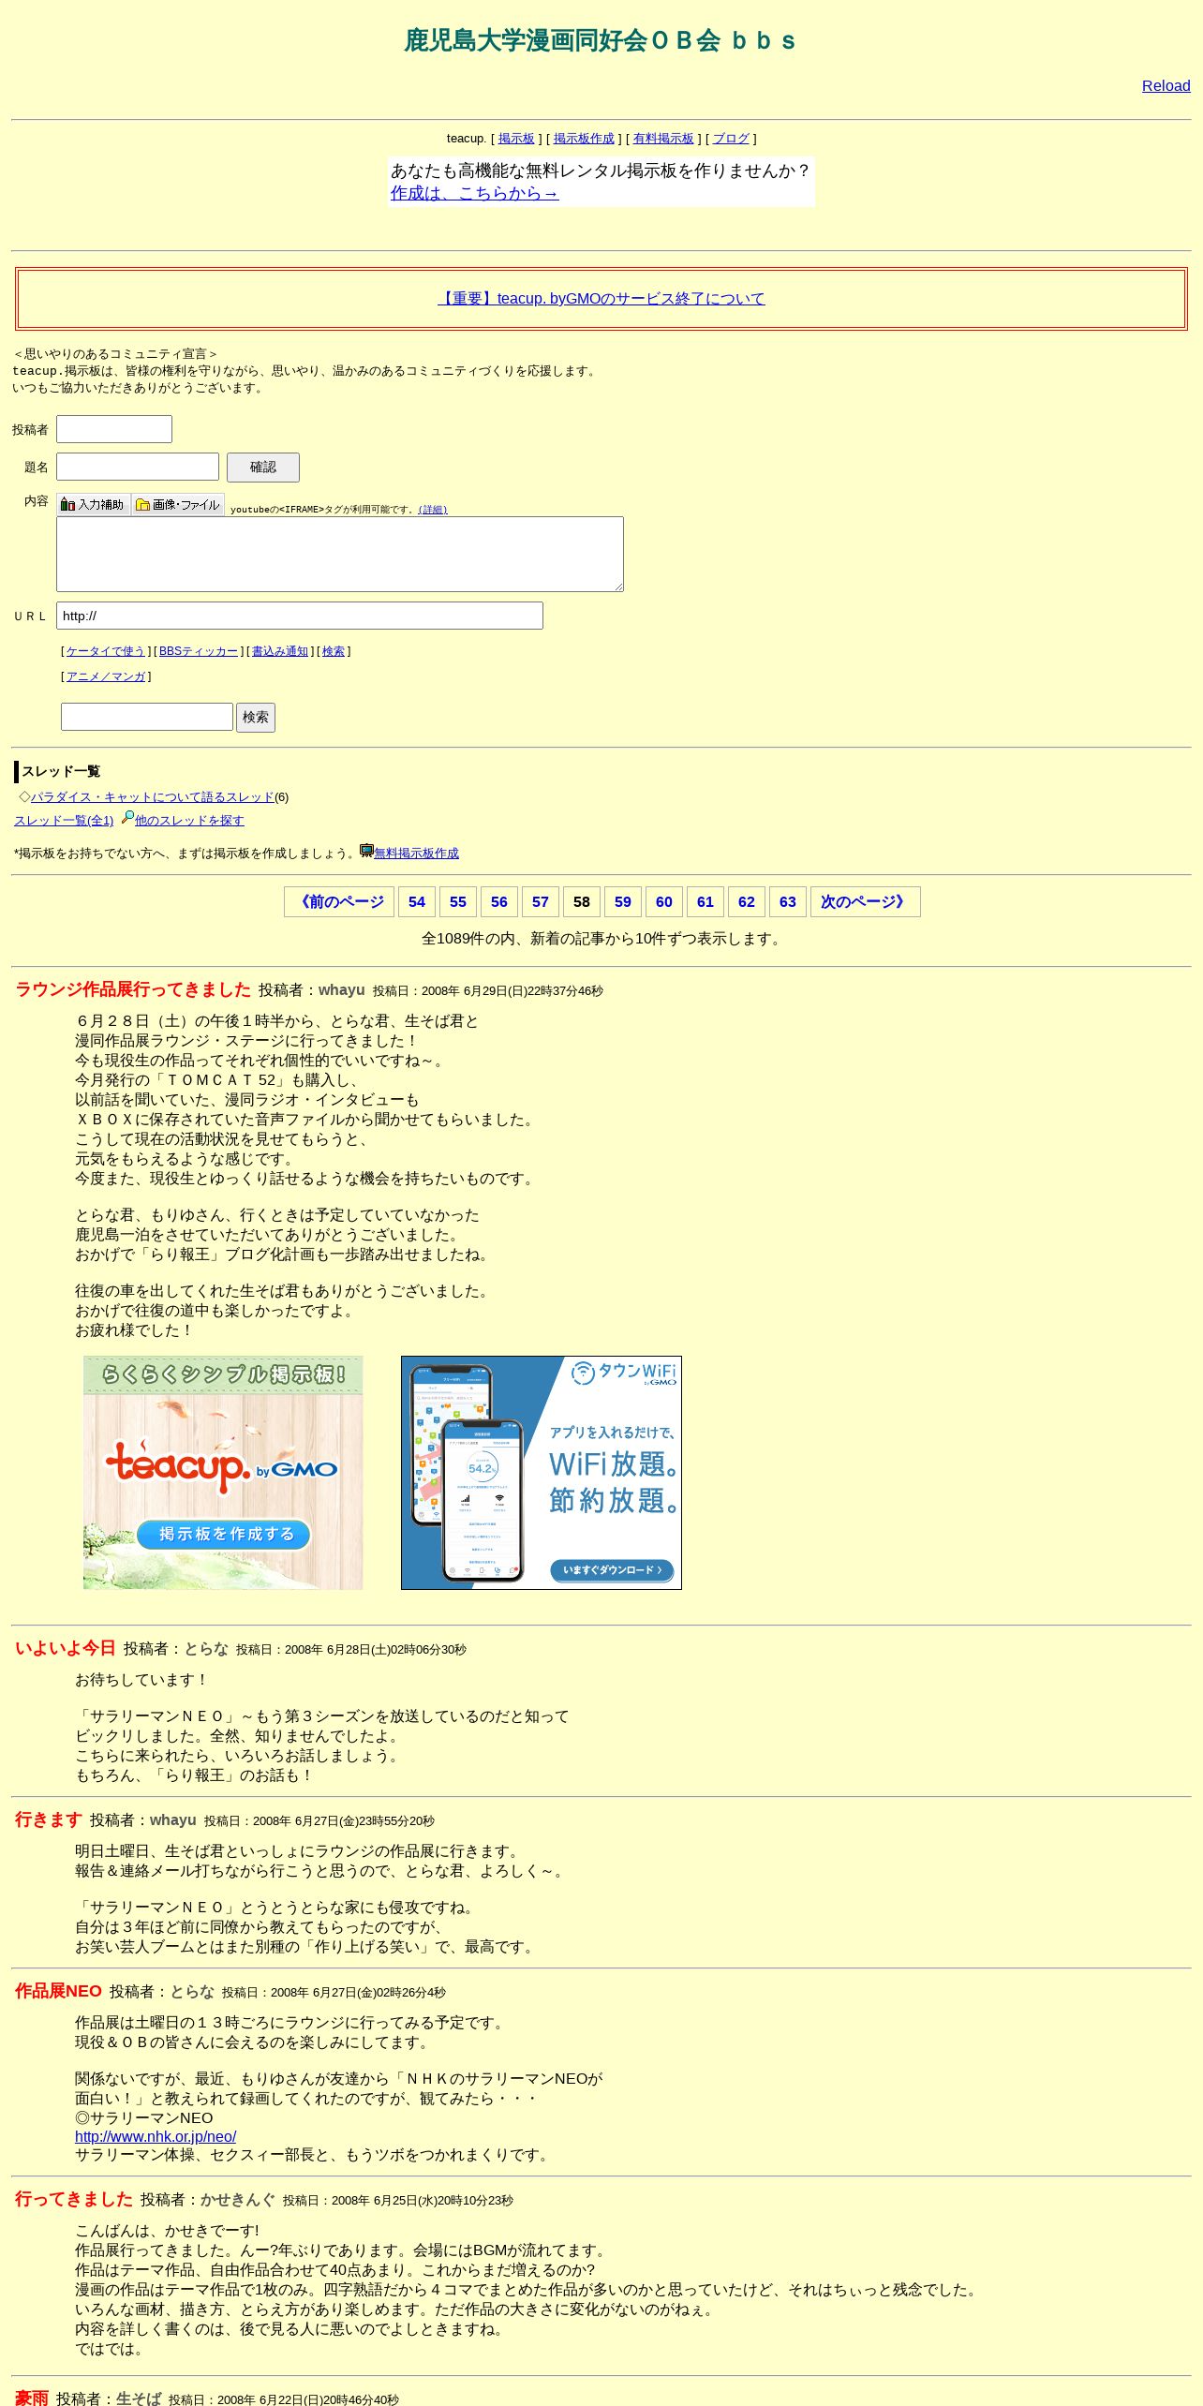Focus the URL field containing http://
Image resolution: width=1203 pixels, height=2406 pixels.
click(x=300, y=616)
